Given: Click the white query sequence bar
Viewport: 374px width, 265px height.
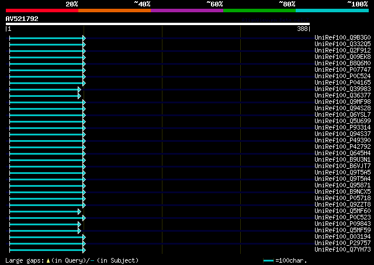Looking at the screenshot, I should pos(158,24).
